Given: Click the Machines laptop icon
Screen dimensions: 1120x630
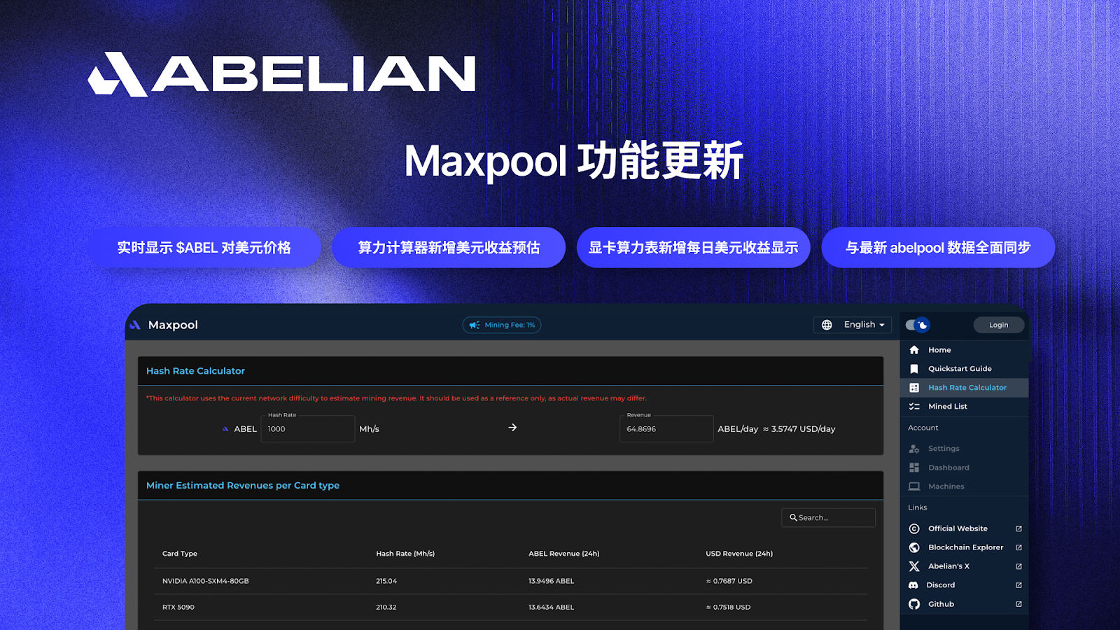Looking at the screenshot, I should pyautogui.click(x=914, y=486).
